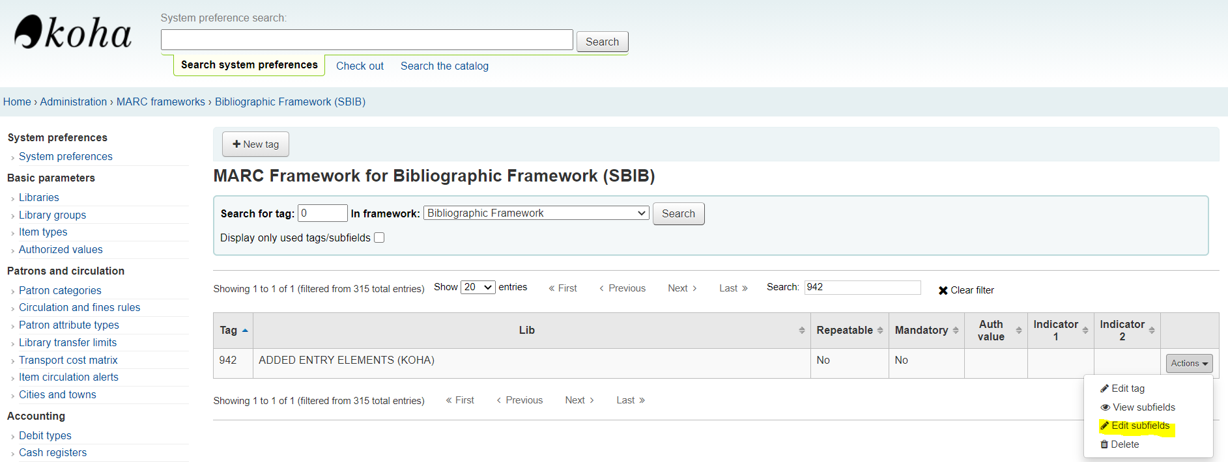The image size is (1228, 462).
Task: Sort by Repeatable column arrows
Action: click(x=880, y=331)
